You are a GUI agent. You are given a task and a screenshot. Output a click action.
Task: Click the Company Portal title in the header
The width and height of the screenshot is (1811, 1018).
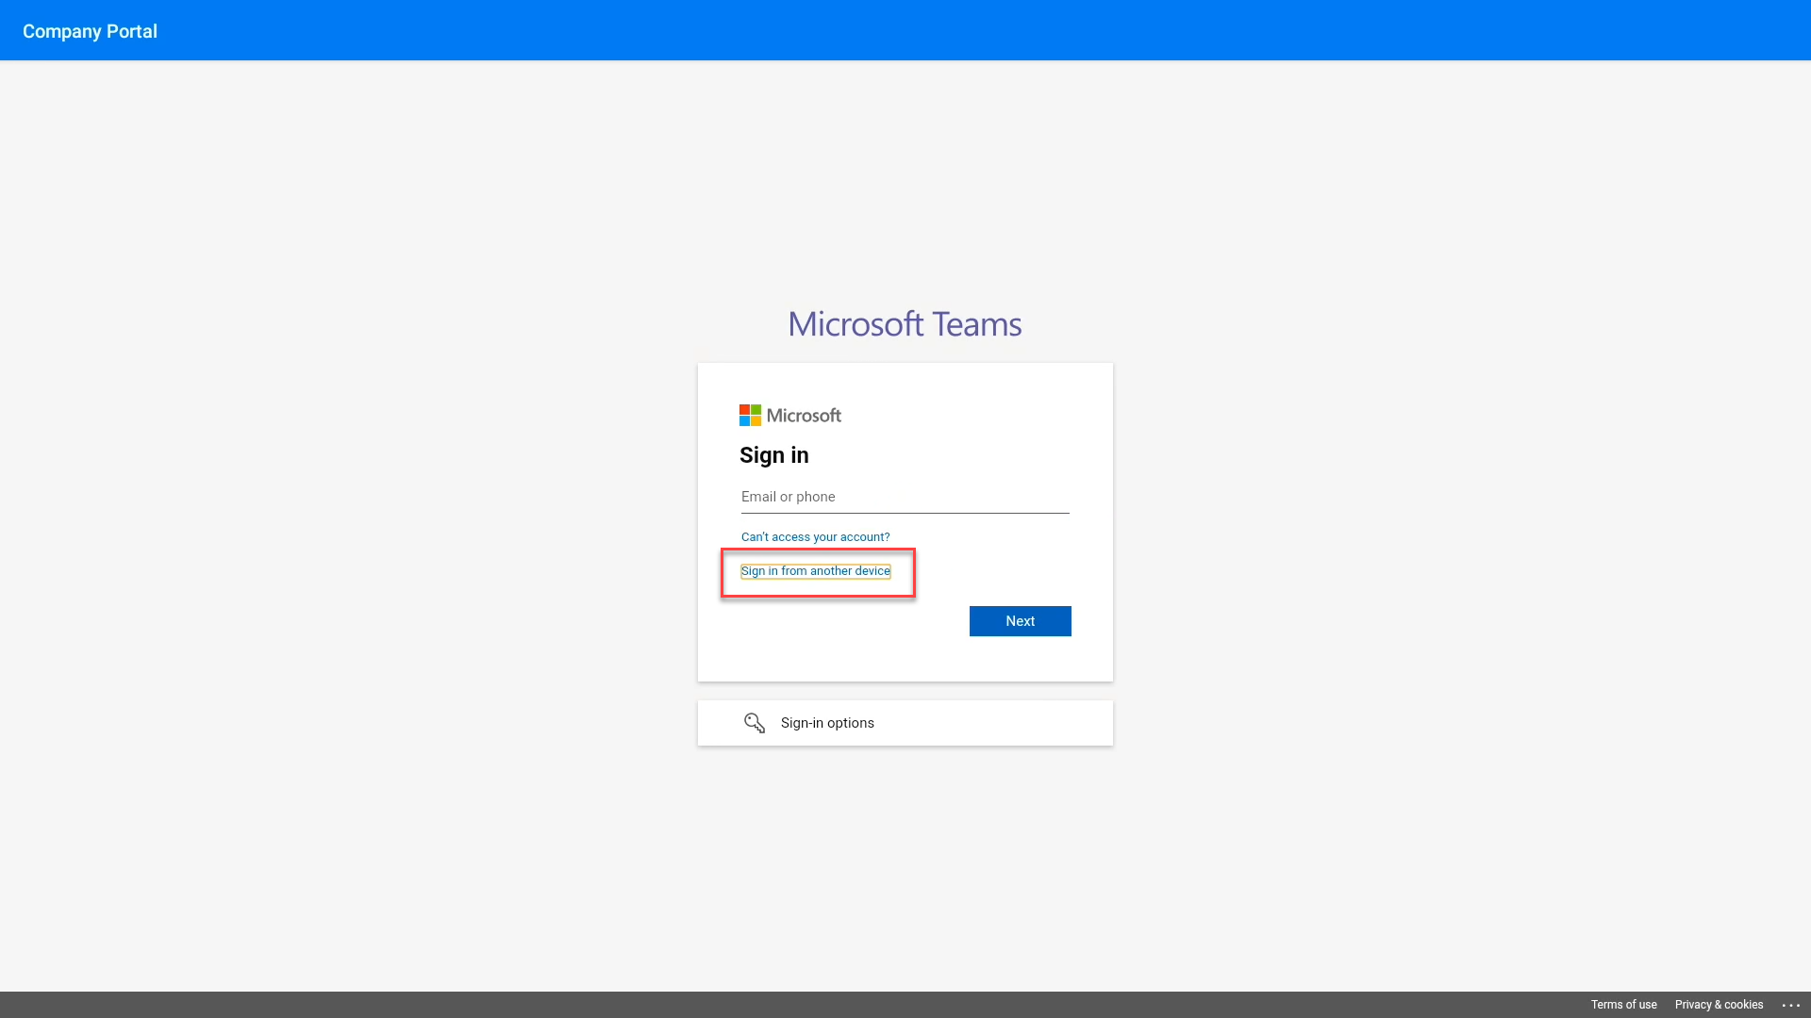pyautogui.click(x=90, y=30)
